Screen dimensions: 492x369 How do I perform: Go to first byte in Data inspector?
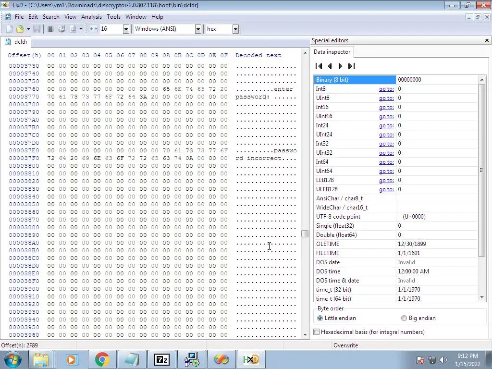[319, 66]
